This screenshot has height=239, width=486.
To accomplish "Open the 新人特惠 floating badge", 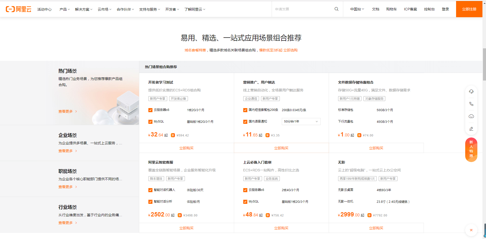I will (471, 150).
